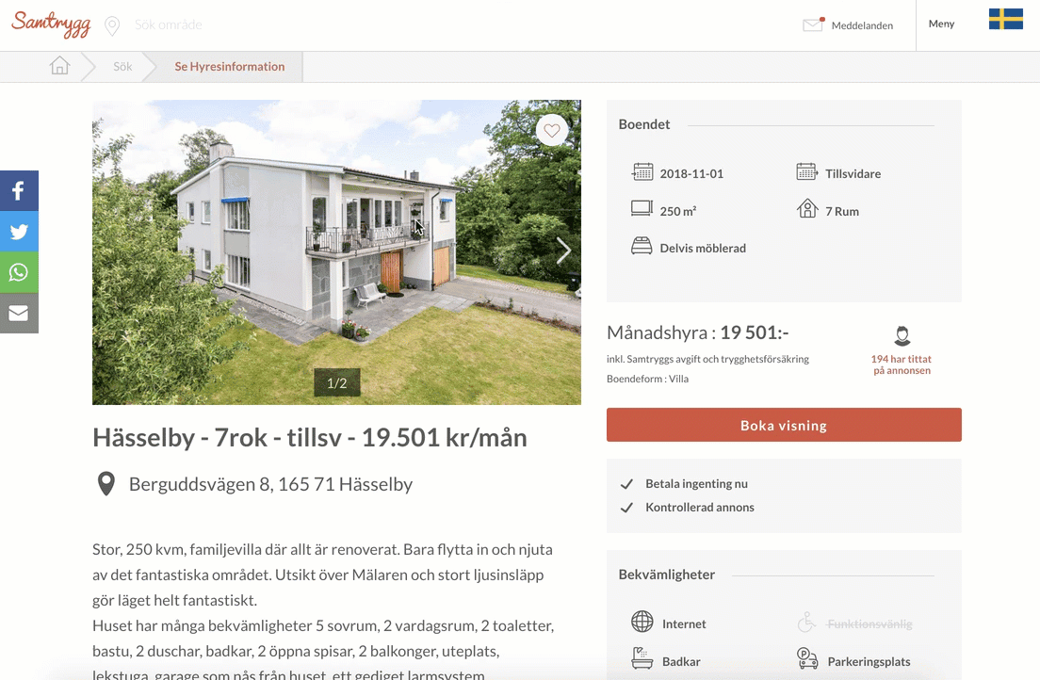Open the Meddelanden envelope icon

point(813,24)
